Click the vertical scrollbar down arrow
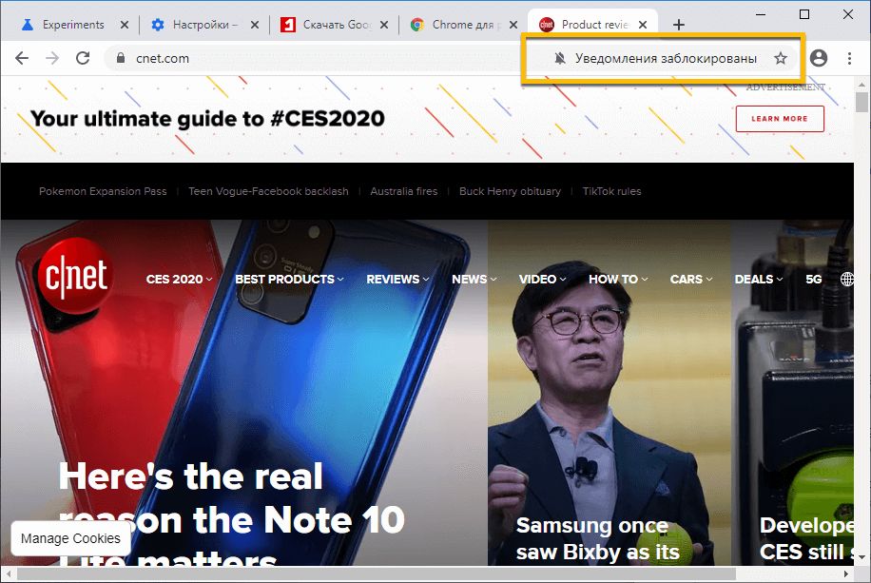The width and height of the screenshot is (871, 583). [x=861, y=557]
